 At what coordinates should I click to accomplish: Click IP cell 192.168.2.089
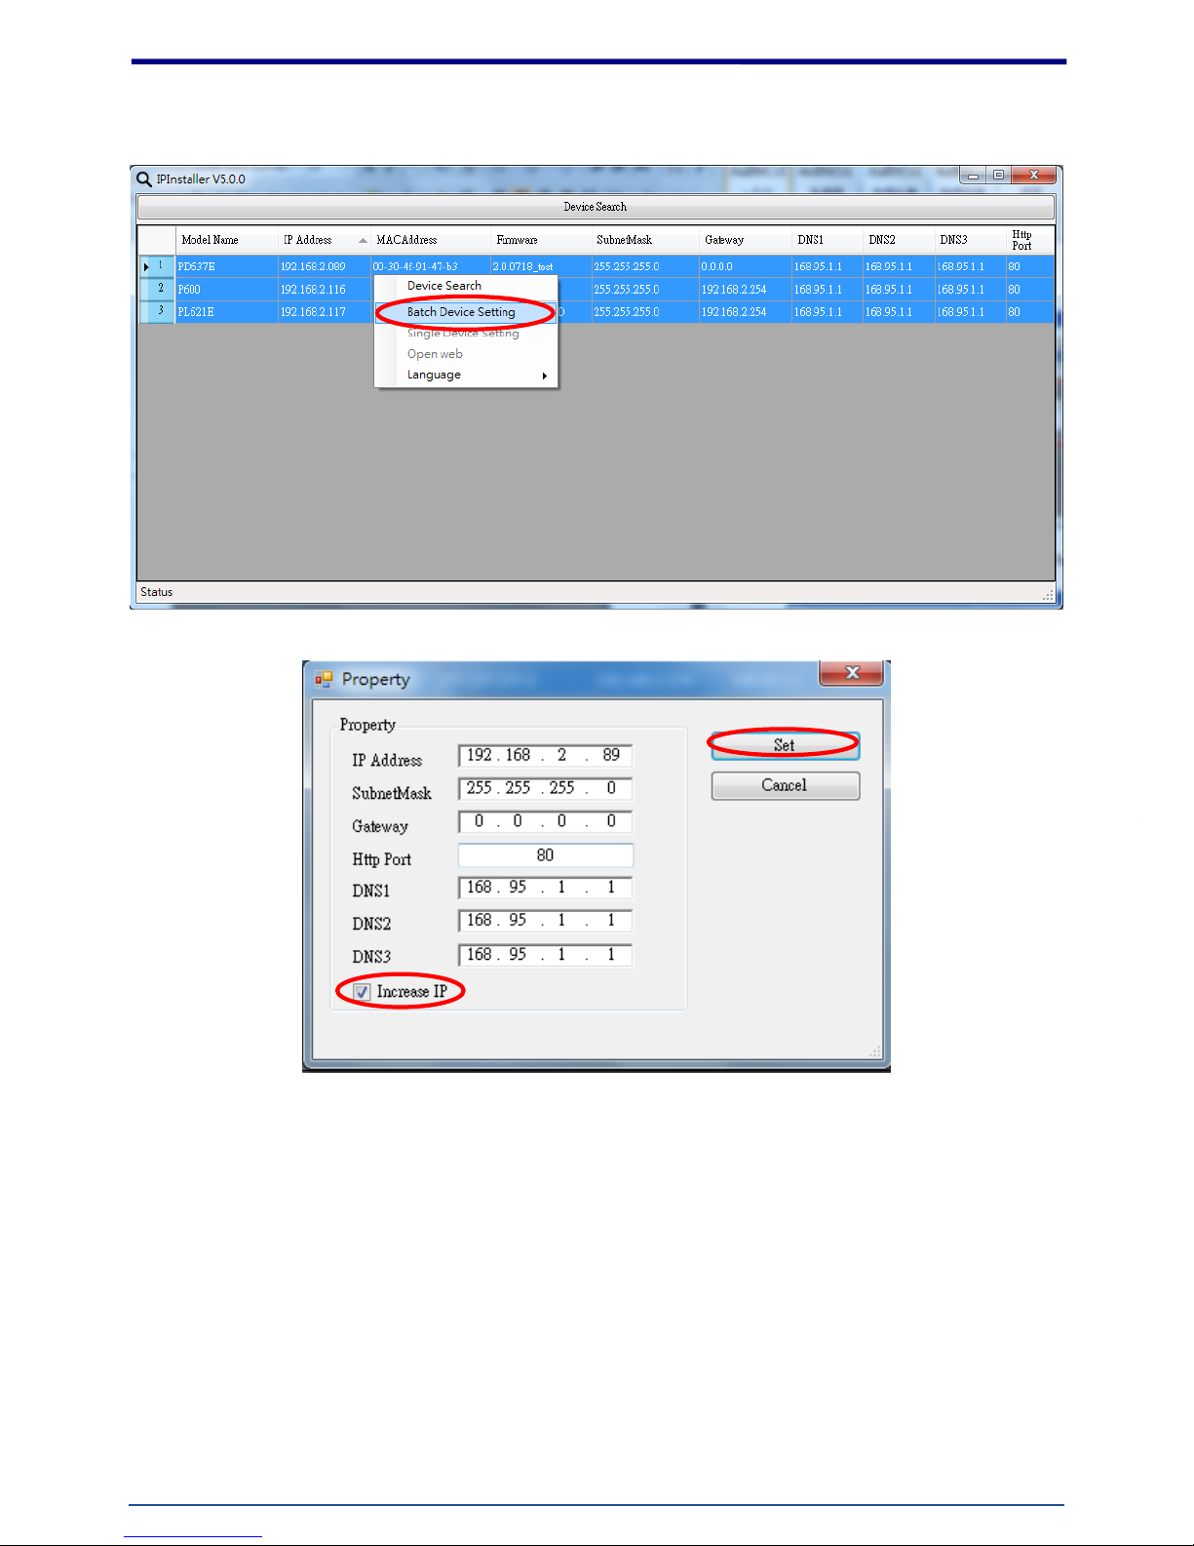click(324, 266)
